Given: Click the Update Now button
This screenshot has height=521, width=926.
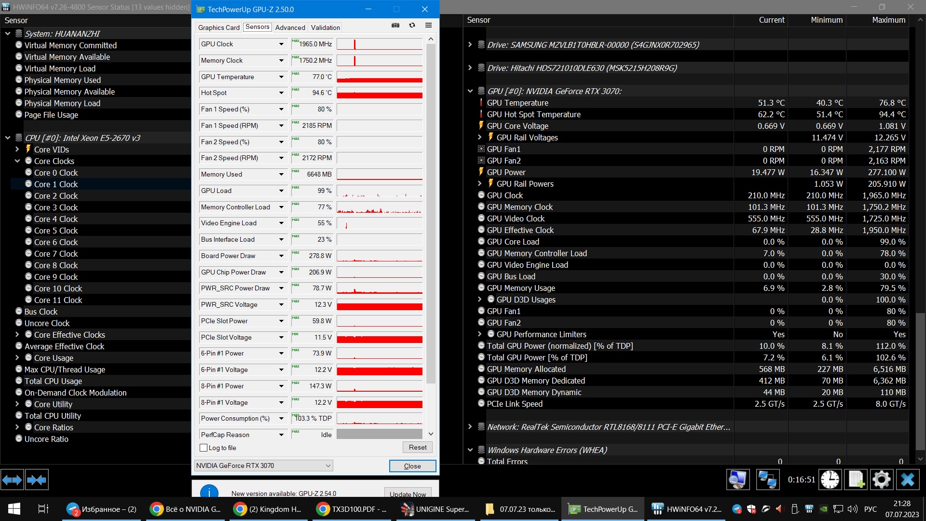Looking at the screenshot, I should coord(408,494).
